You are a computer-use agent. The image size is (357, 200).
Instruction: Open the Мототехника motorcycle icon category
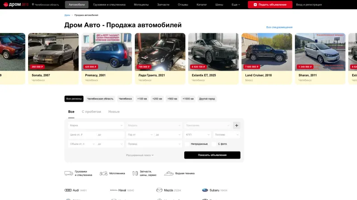click(104, 173)
